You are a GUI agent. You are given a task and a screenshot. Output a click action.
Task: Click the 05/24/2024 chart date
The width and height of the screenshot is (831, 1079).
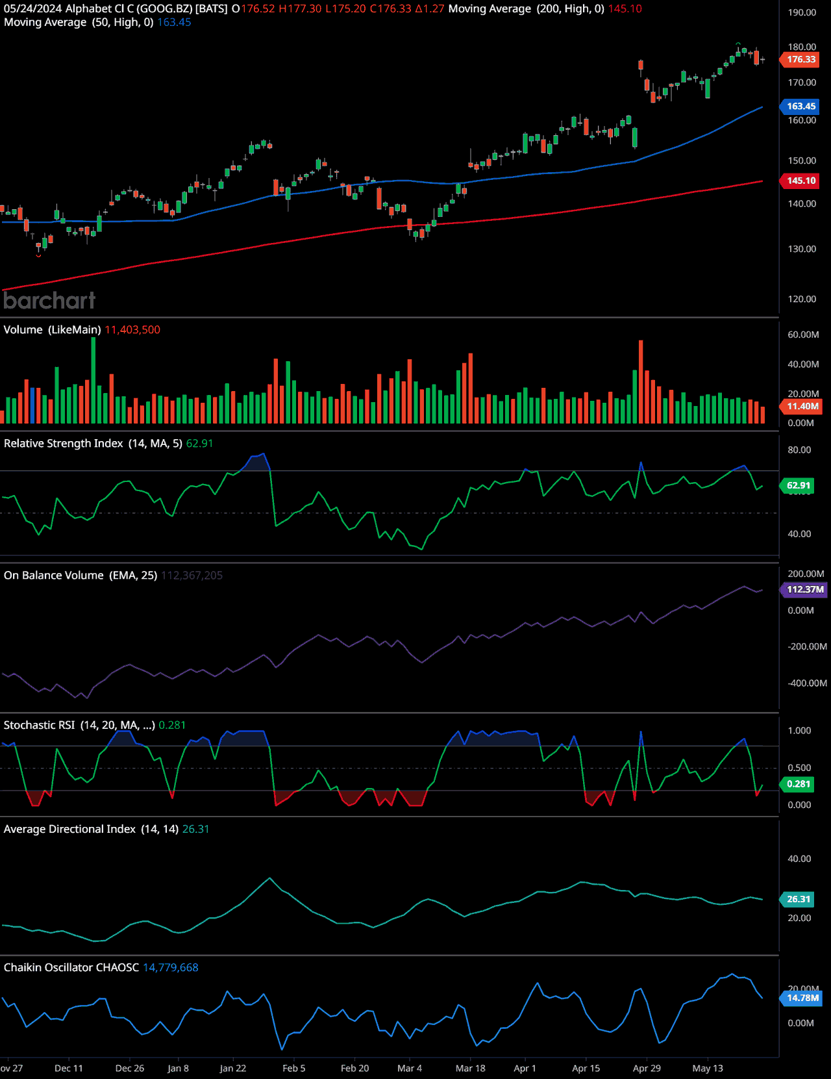(x=32, y=8)
